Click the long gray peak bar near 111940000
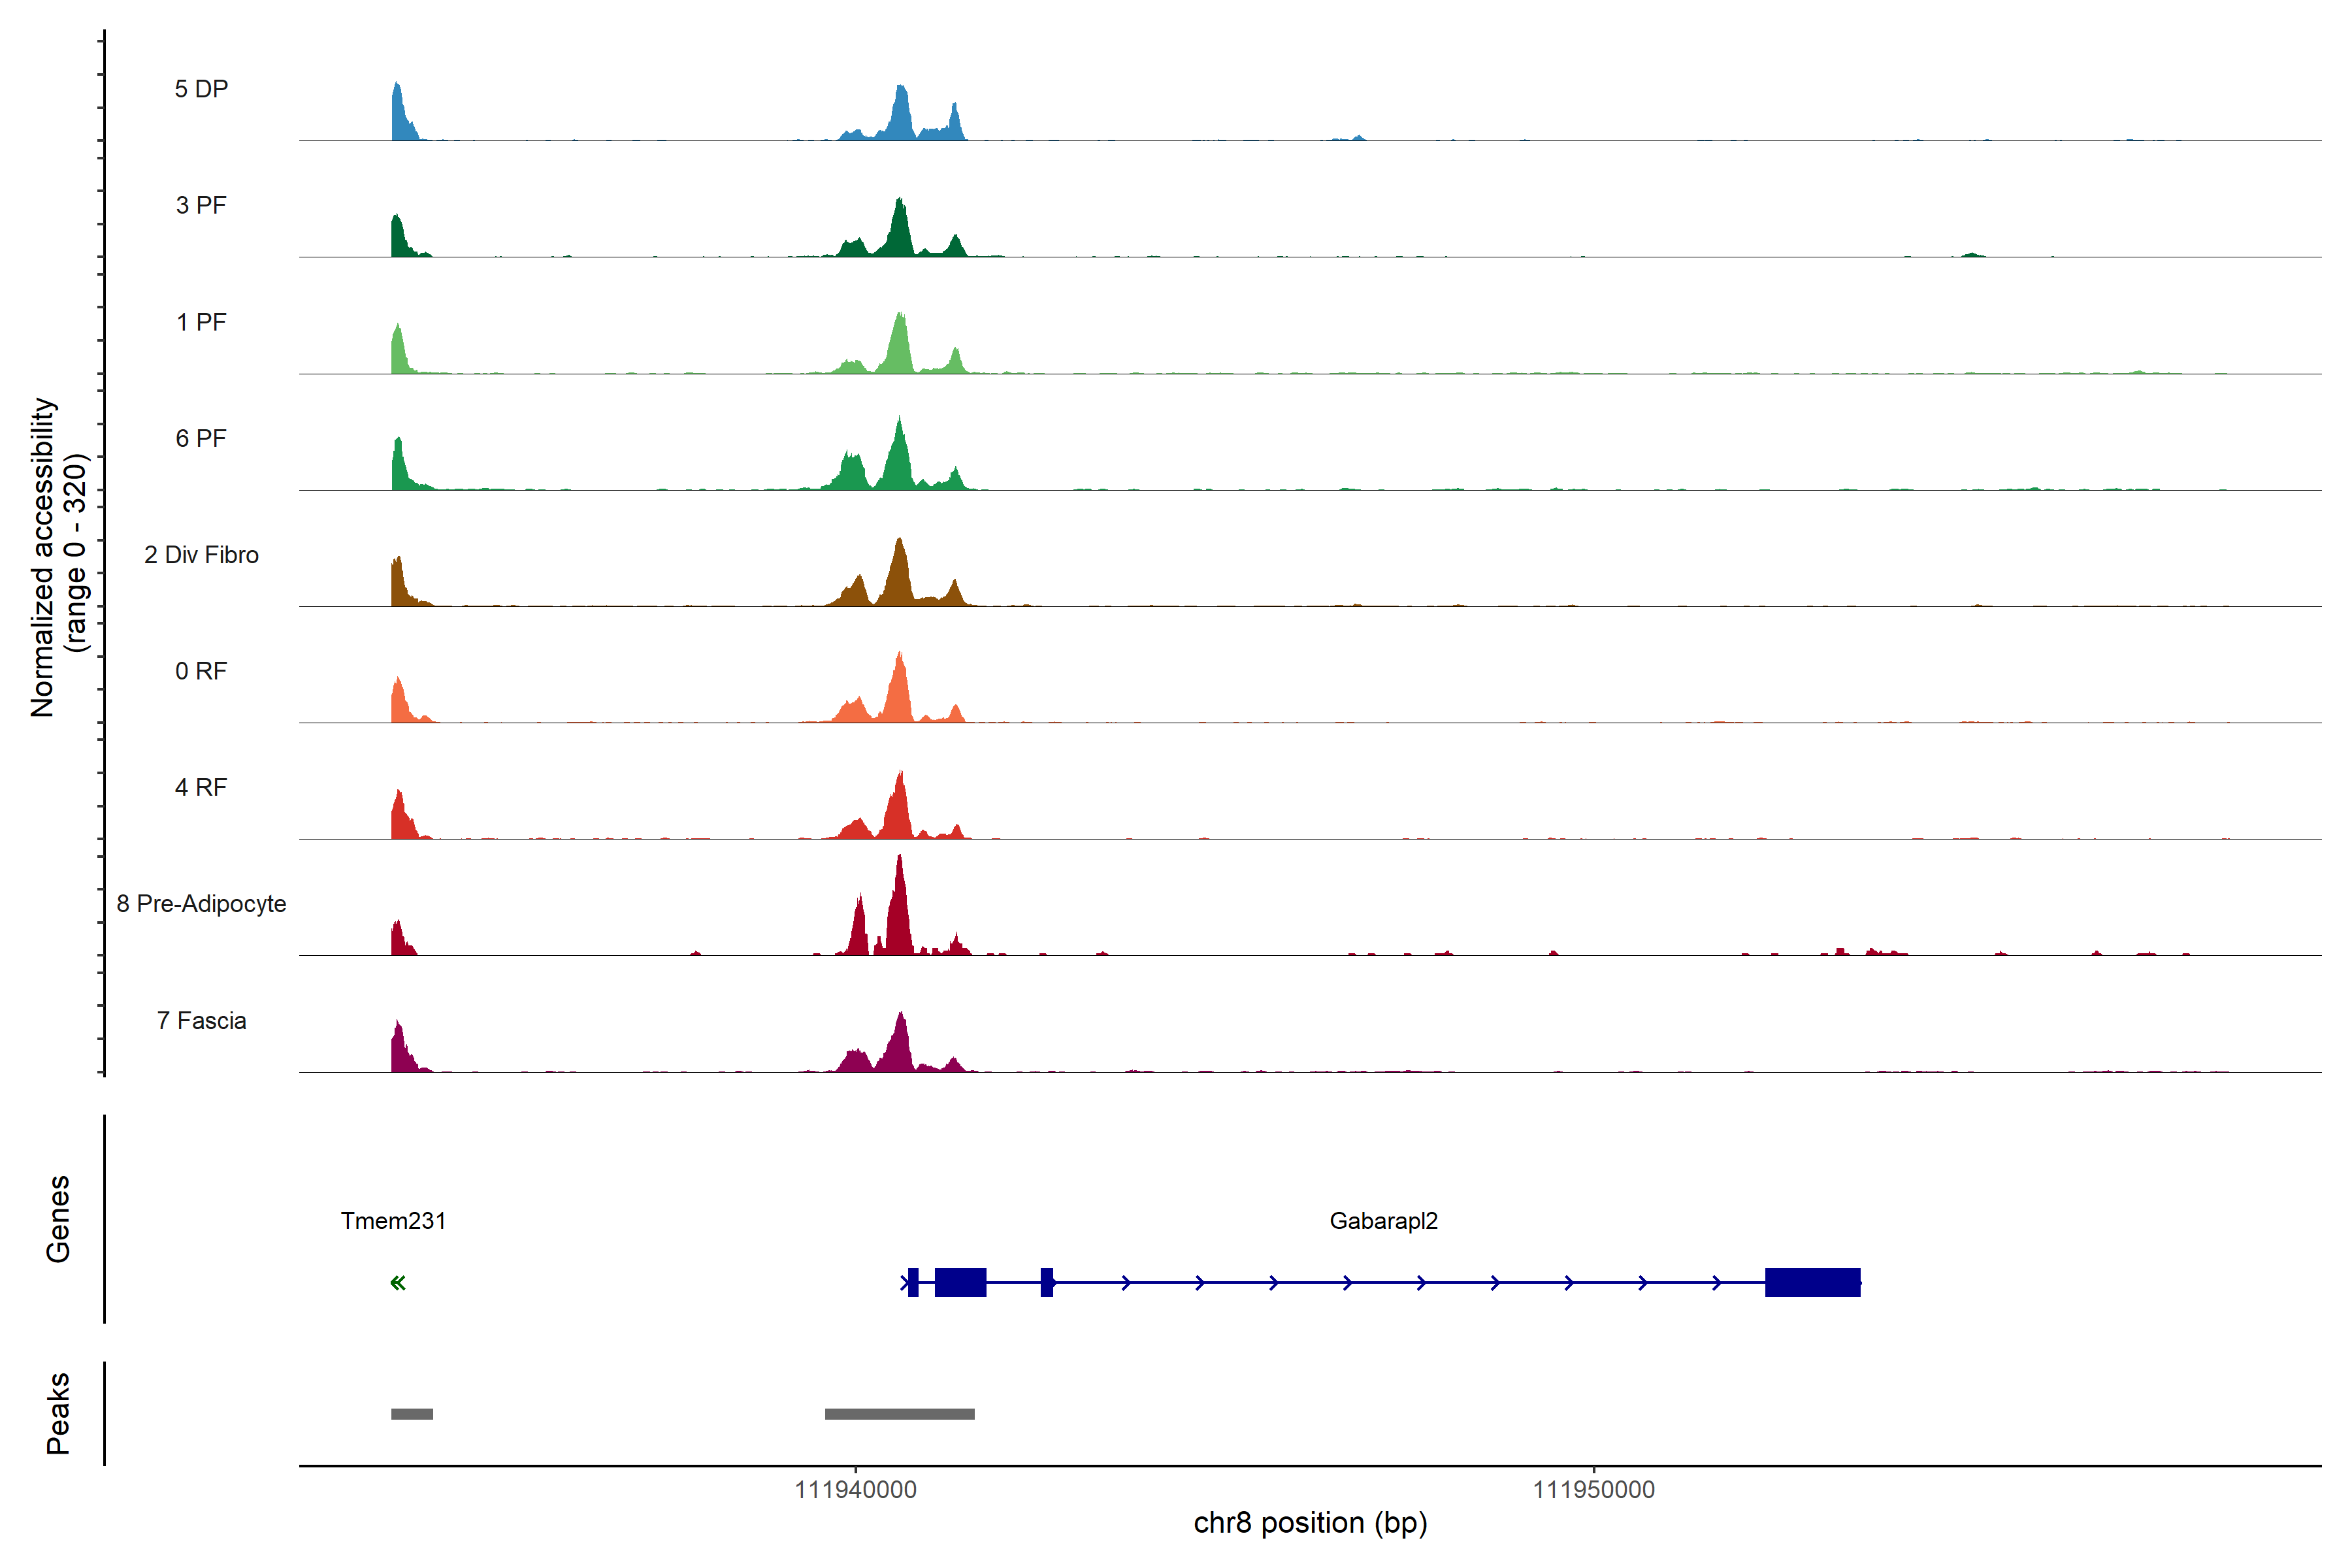2352x1568 pixels. (899, 1414)
